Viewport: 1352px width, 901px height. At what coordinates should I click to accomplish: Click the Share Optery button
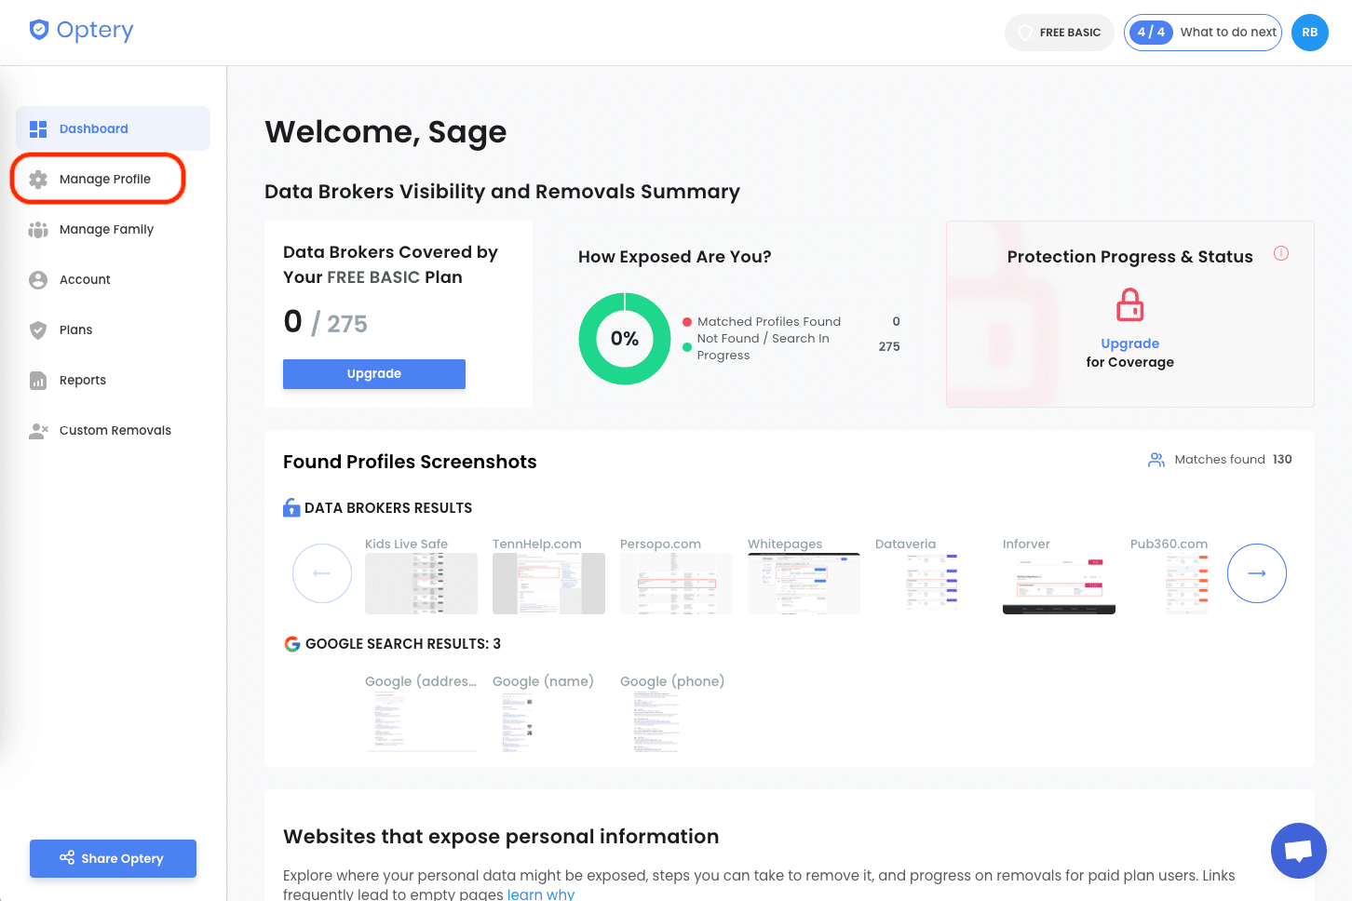pyautogui.click(x=113, y=858)
